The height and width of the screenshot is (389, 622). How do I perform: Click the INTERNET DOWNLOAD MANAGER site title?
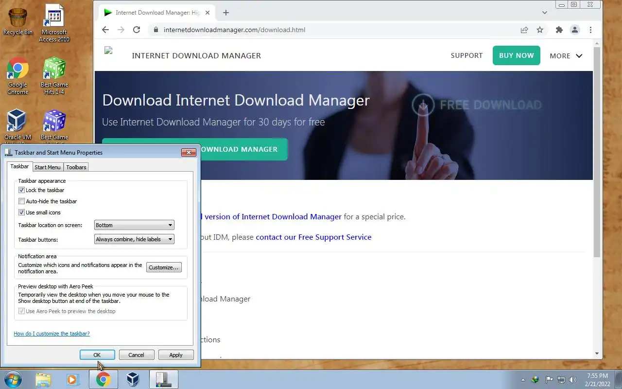click(196, 55)
